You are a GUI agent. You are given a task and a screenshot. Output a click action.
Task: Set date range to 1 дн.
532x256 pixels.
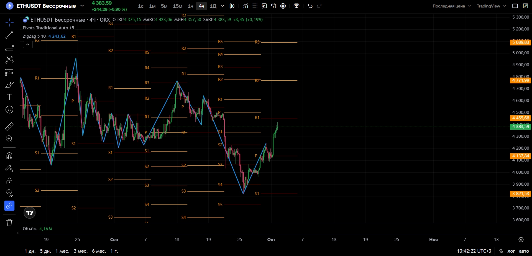click(x=30, y=251)
